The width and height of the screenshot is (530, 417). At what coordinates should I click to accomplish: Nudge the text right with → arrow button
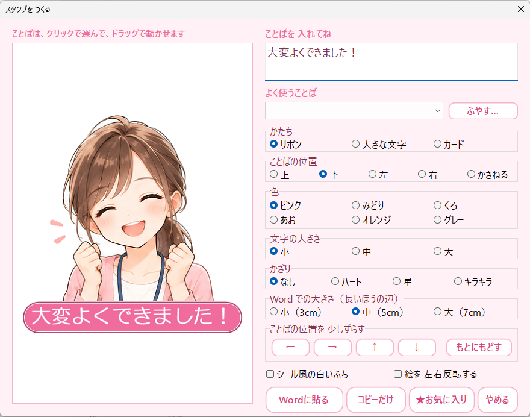[x=332, y=347]
